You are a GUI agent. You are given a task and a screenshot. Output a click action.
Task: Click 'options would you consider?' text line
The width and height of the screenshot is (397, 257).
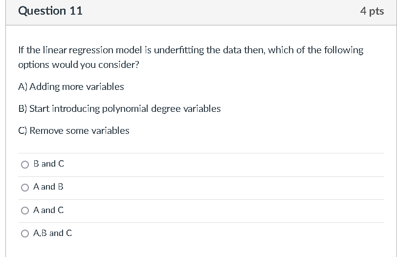coord(79,65)
